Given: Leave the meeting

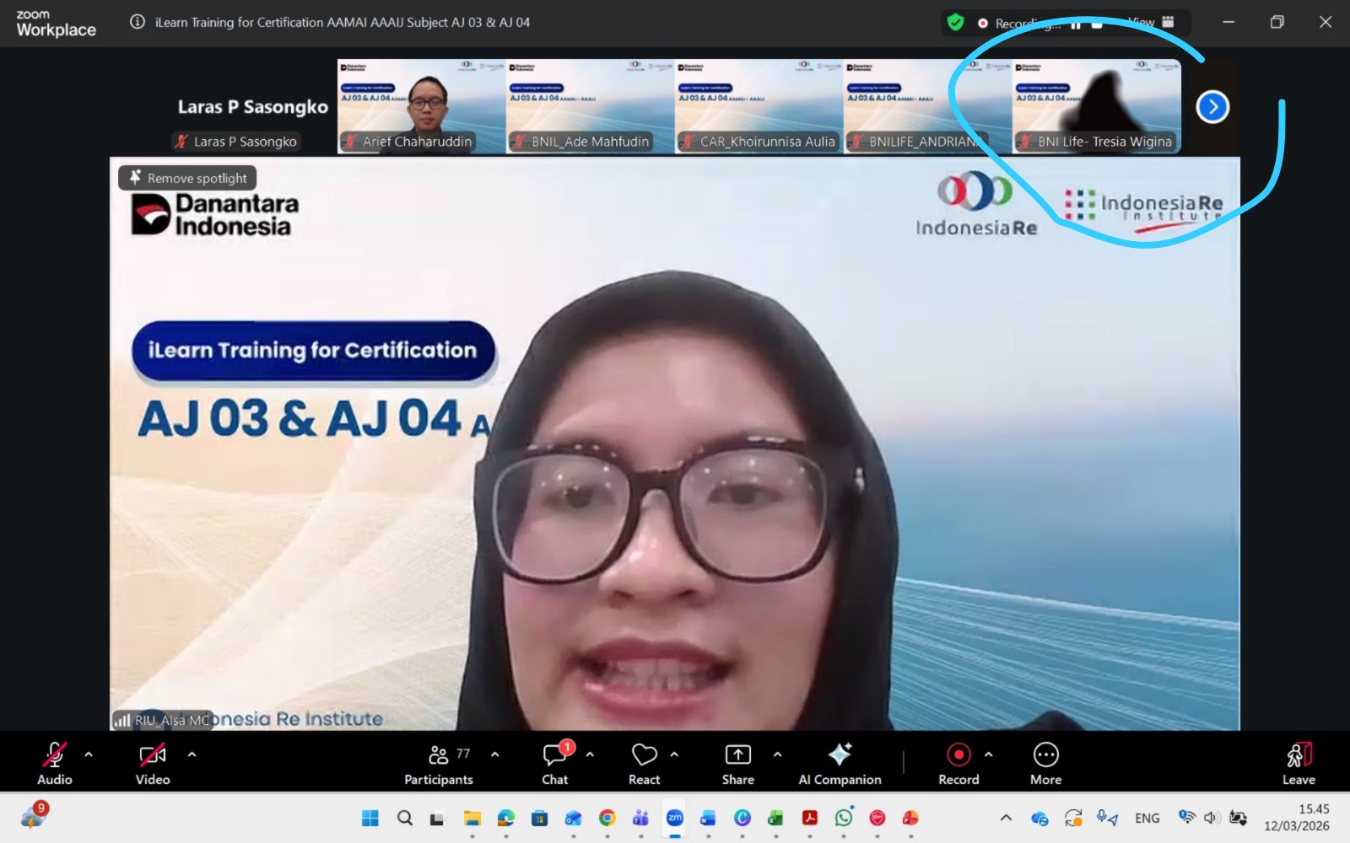Looking at the screenshot, I should click(x=1299, y=763).
